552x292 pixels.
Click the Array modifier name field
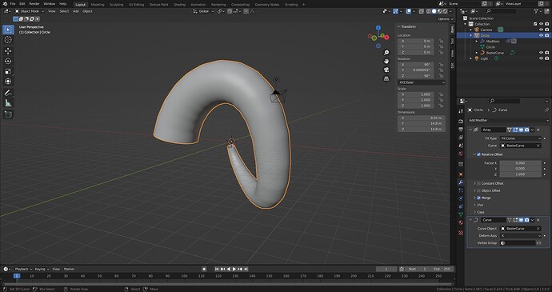(x=494, y=130)
